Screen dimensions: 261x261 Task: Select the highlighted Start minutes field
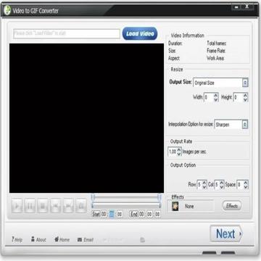click(x=112, y=214)
